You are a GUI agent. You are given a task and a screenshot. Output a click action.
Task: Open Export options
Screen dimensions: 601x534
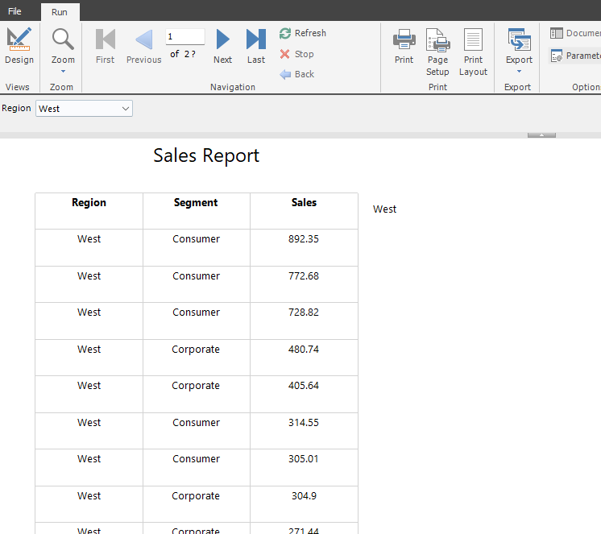pos(519,45)
